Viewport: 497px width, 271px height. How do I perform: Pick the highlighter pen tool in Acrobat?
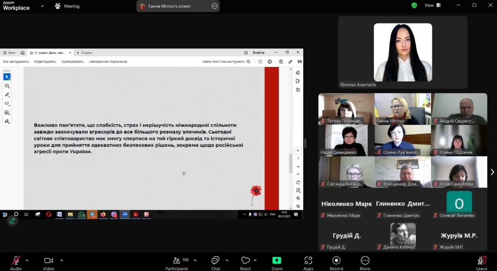(x=7, y=95)
